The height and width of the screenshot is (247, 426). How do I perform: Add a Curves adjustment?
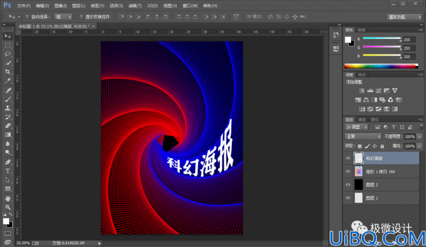pyautogui.click(x=378, y=91)
